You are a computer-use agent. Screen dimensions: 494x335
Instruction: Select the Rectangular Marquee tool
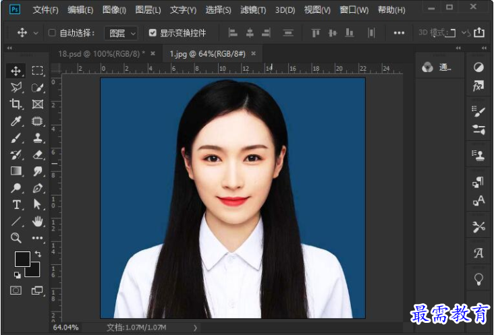click(x=38, y=71)
